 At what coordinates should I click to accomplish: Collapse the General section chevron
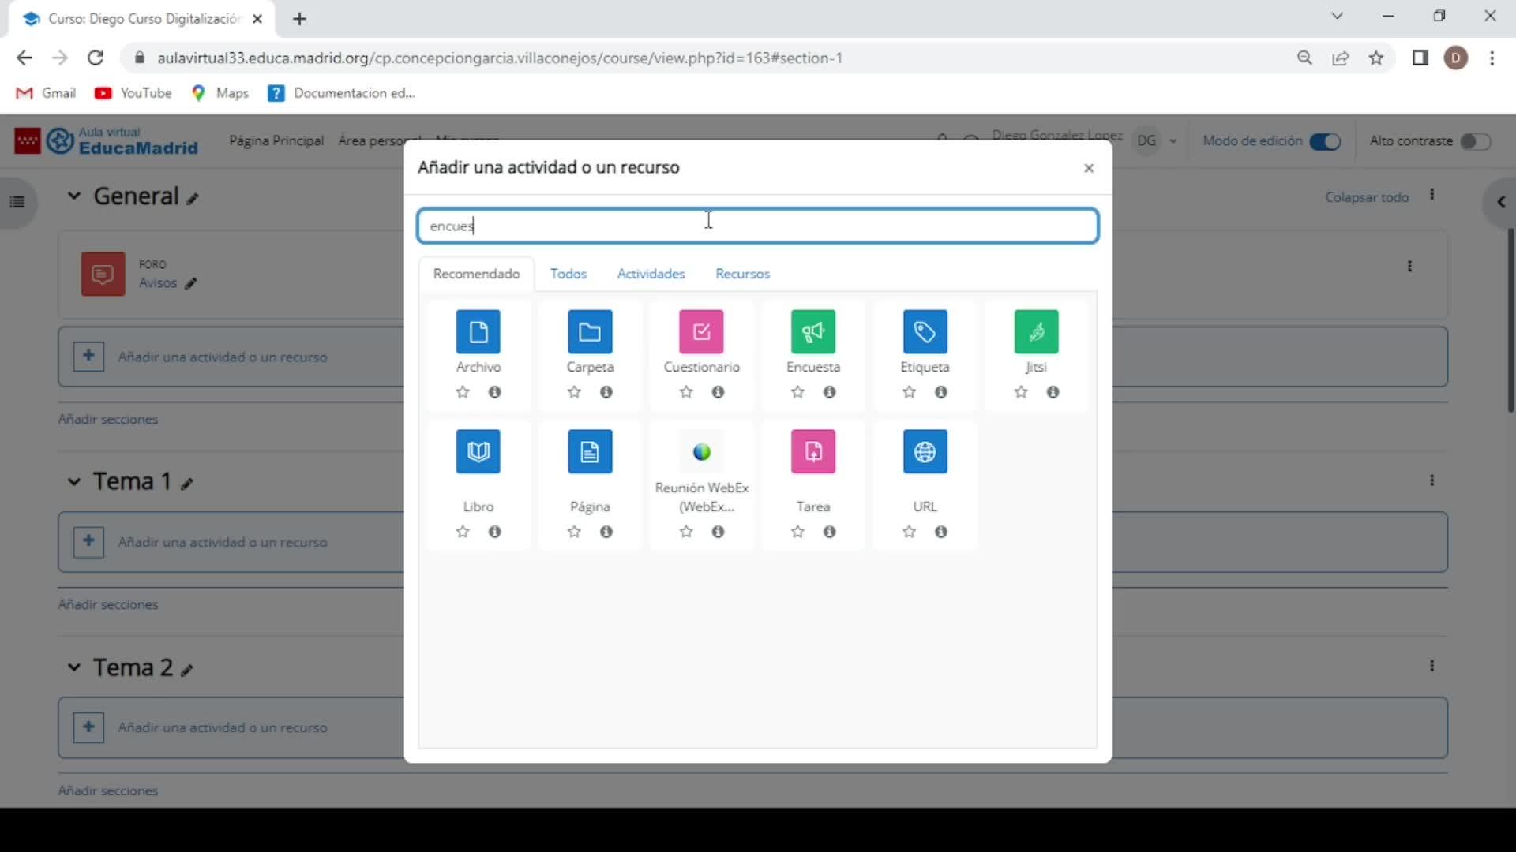pos(73,196)
